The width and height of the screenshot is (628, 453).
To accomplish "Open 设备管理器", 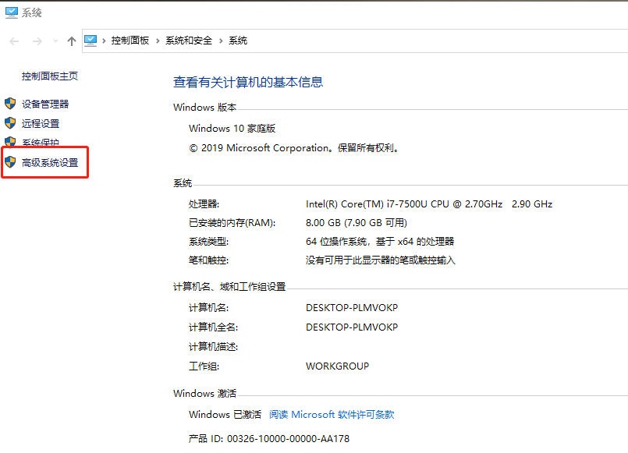I will click(45, 104).
